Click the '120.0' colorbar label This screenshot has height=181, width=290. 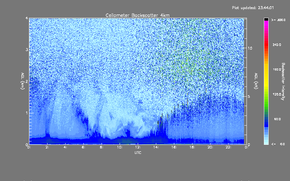277,94
